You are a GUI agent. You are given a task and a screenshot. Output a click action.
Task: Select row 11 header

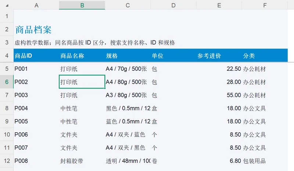pos(7,148)
